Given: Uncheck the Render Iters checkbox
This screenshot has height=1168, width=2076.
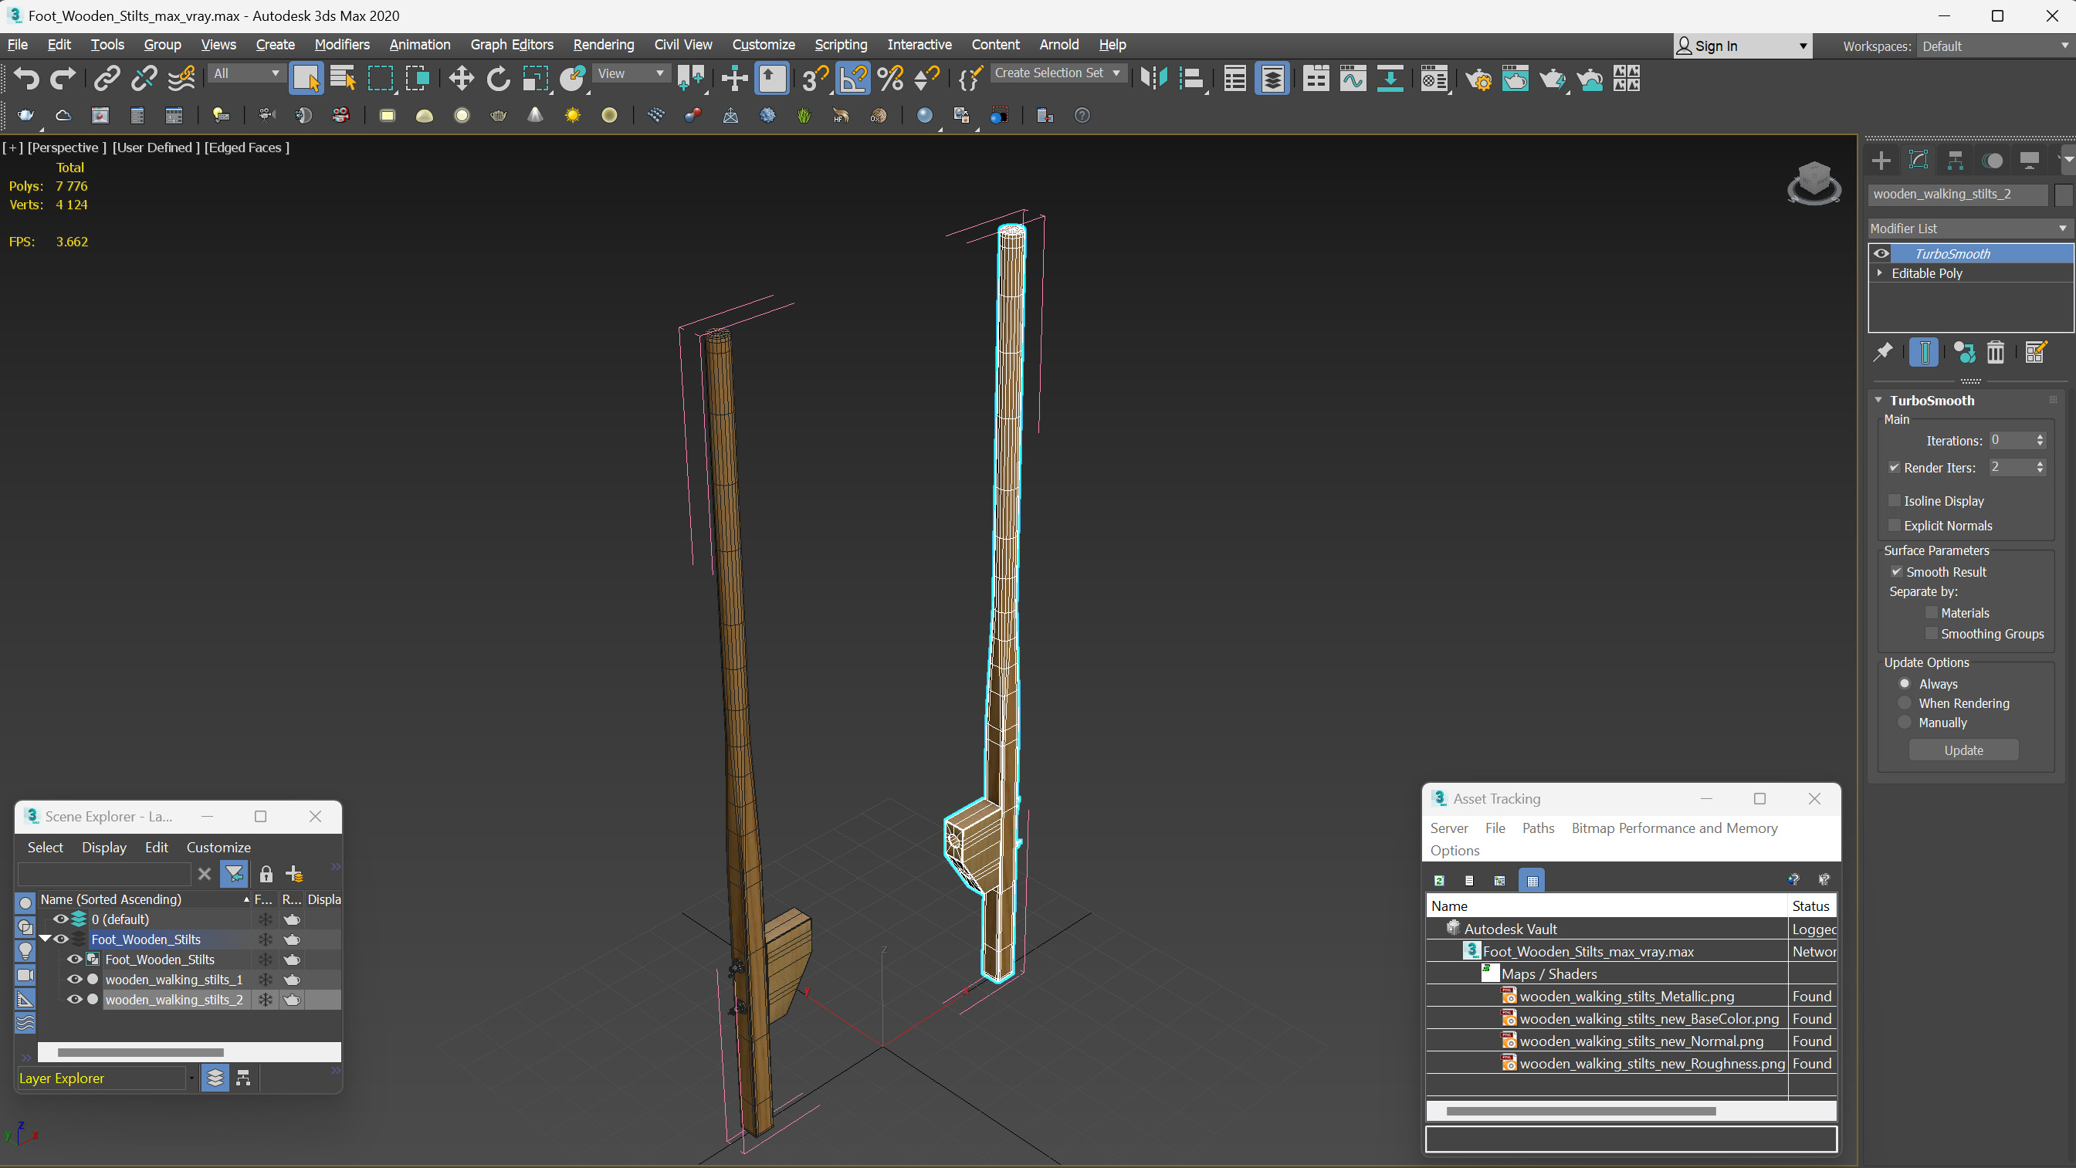Looking at the screenshot, I should pyautogui.click(x=1894, y=468).
